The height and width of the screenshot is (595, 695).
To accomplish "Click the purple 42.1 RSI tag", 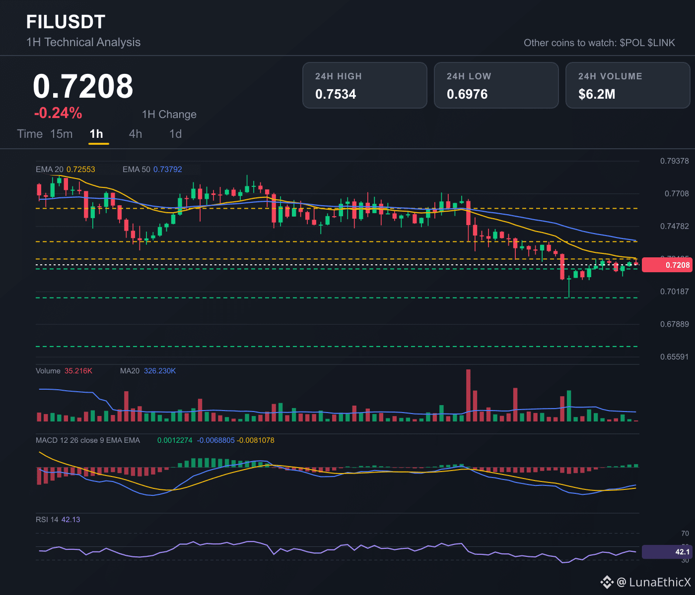I will click(x=667, y=552).
